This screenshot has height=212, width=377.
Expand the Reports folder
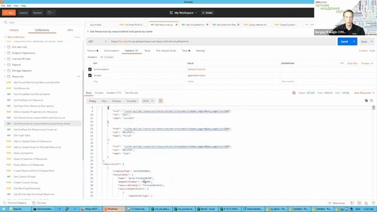pyautogui.click(x=5, y=65)
